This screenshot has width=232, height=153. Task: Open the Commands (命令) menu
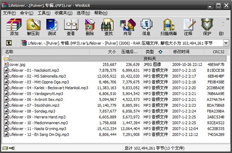click(27, 13)
